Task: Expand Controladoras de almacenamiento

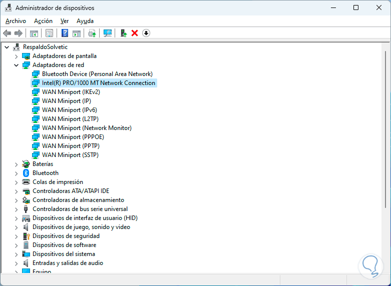Action: point(17,200)
